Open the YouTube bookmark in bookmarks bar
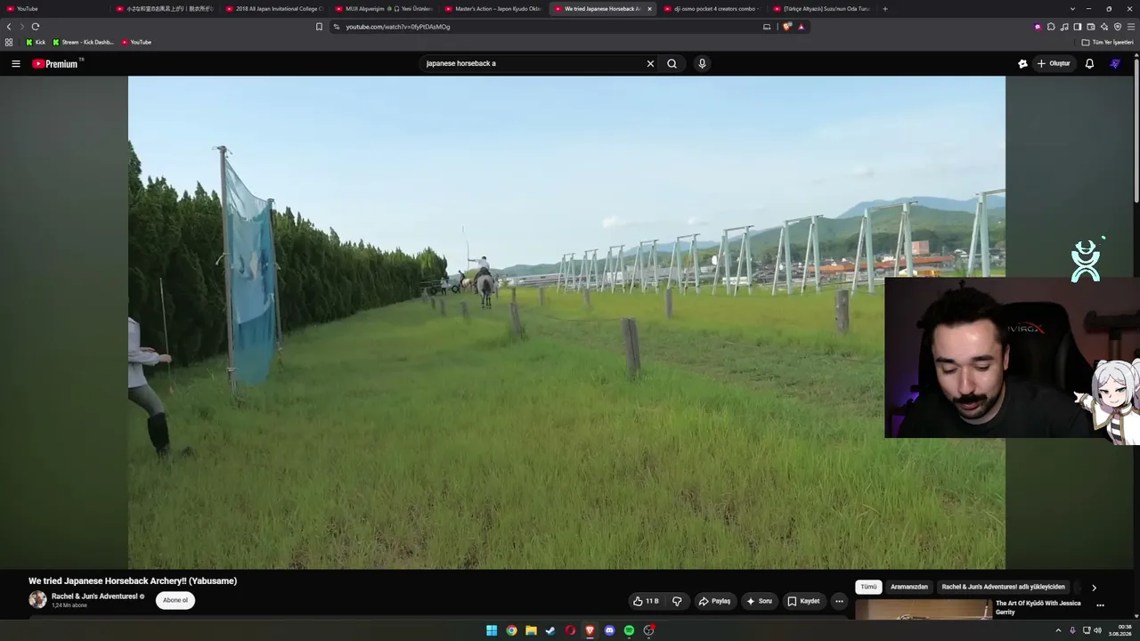The height and width of the screenshot is (641, 1140). [x=136, y=42]
